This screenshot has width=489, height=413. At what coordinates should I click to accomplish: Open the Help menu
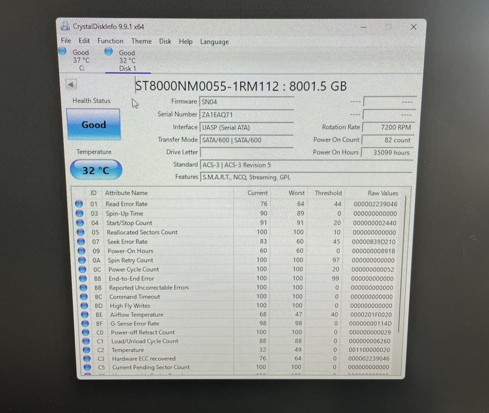(185, 42)
